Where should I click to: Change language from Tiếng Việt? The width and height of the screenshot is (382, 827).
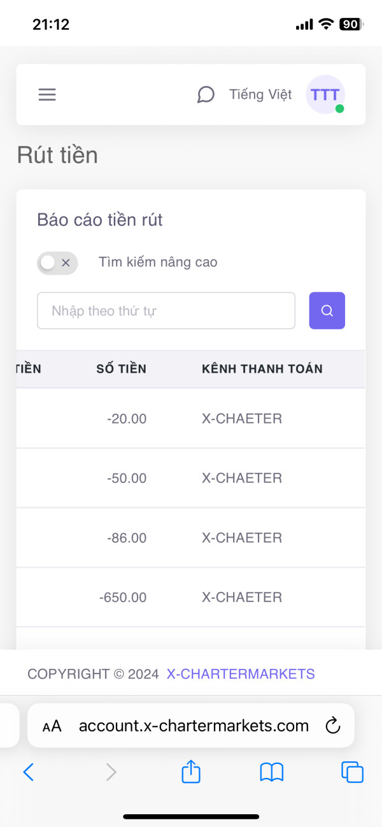260,95
